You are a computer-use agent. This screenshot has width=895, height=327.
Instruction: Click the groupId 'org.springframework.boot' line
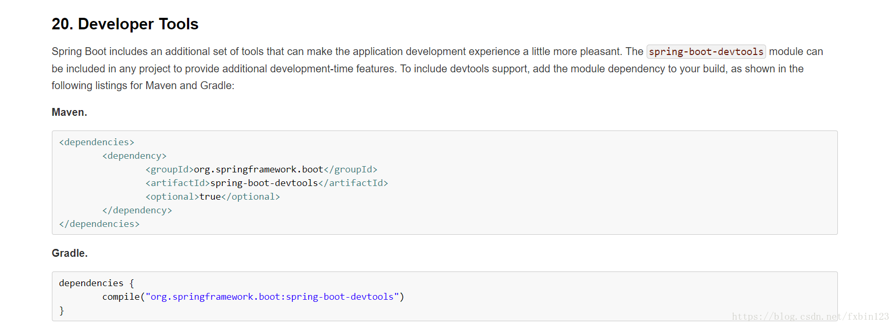(261, 169)
